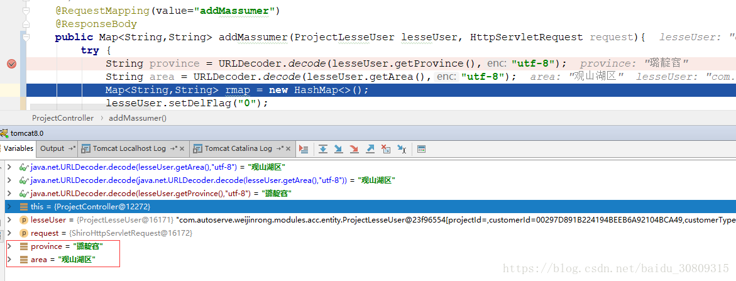Click the Drop Frame icon

click(386, 149)
